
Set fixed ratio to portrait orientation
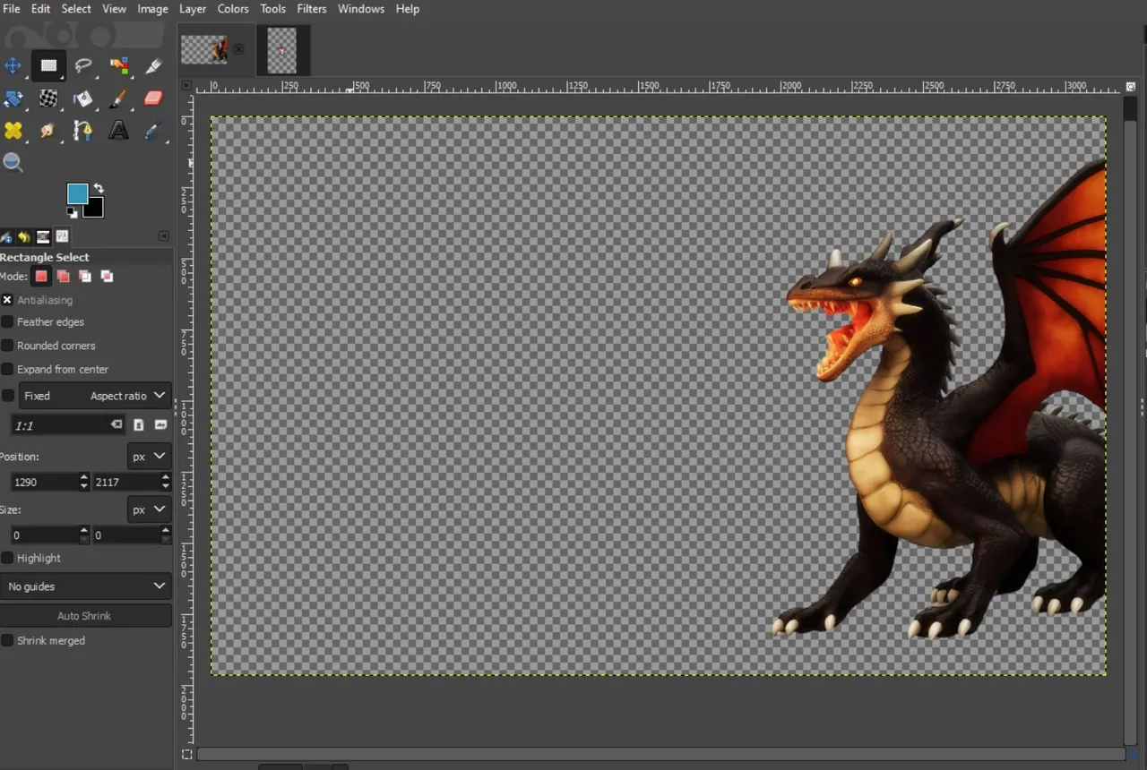pyautogui.click(x=139, y=424)
